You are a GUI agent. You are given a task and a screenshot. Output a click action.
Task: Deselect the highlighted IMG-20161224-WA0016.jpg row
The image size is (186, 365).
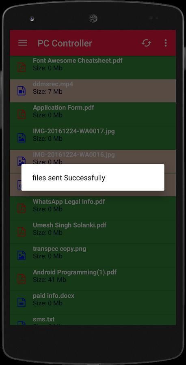93,157
